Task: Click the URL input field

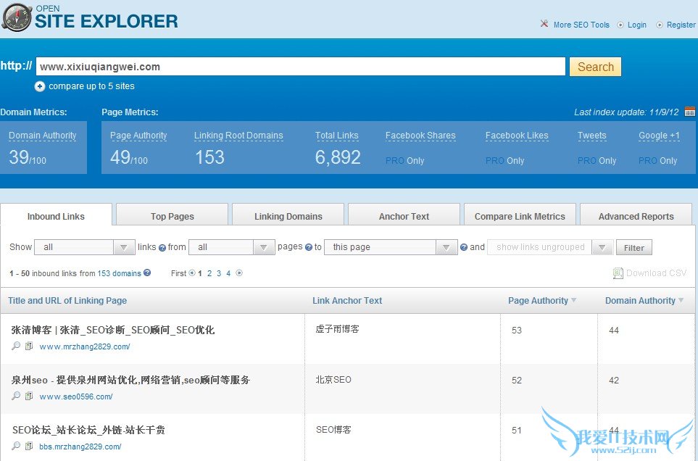Action: [x=300, y=67]
